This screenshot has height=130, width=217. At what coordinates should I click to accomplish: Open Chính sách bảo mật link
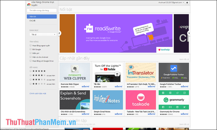[38, 93]
